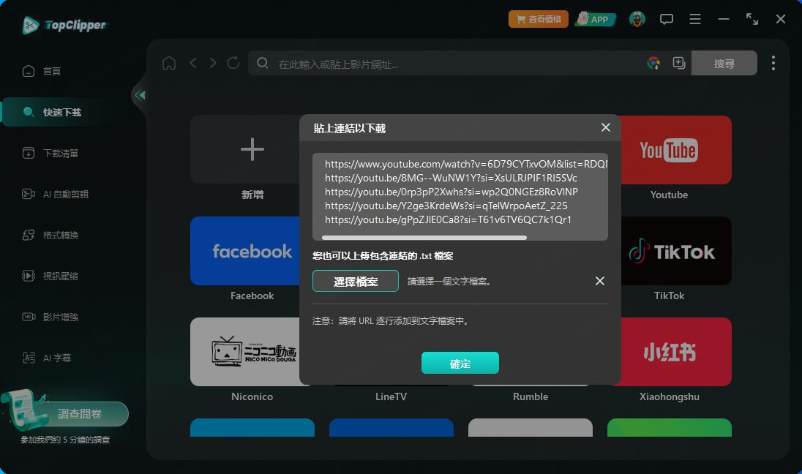
Task: Click the youtu.be/0rp3pP2Xwhs link line
Action: click(451, 192)
